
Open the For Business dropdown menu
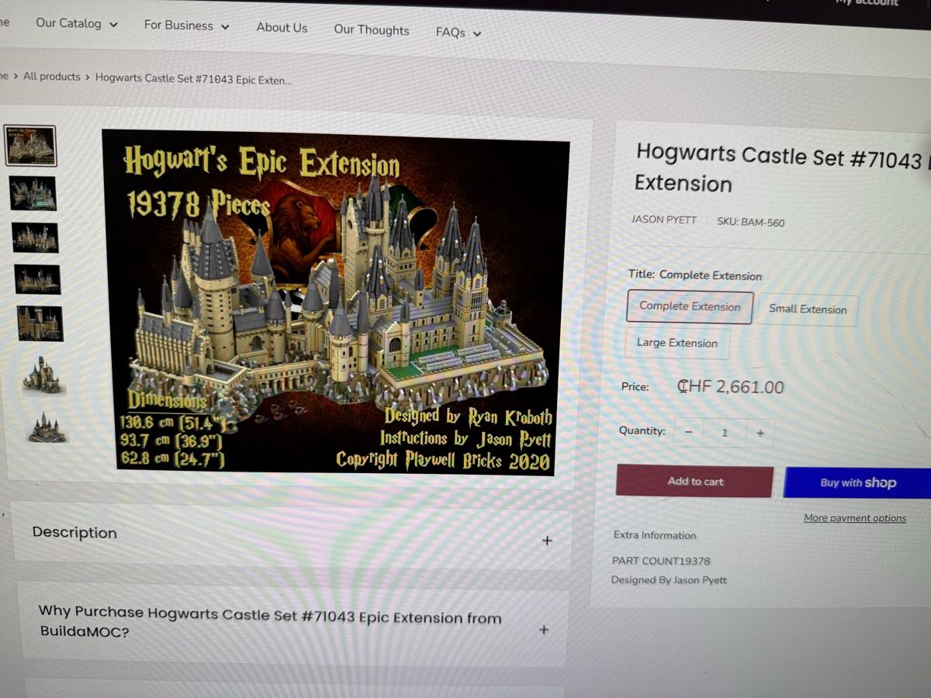click(x=186, y=26)
